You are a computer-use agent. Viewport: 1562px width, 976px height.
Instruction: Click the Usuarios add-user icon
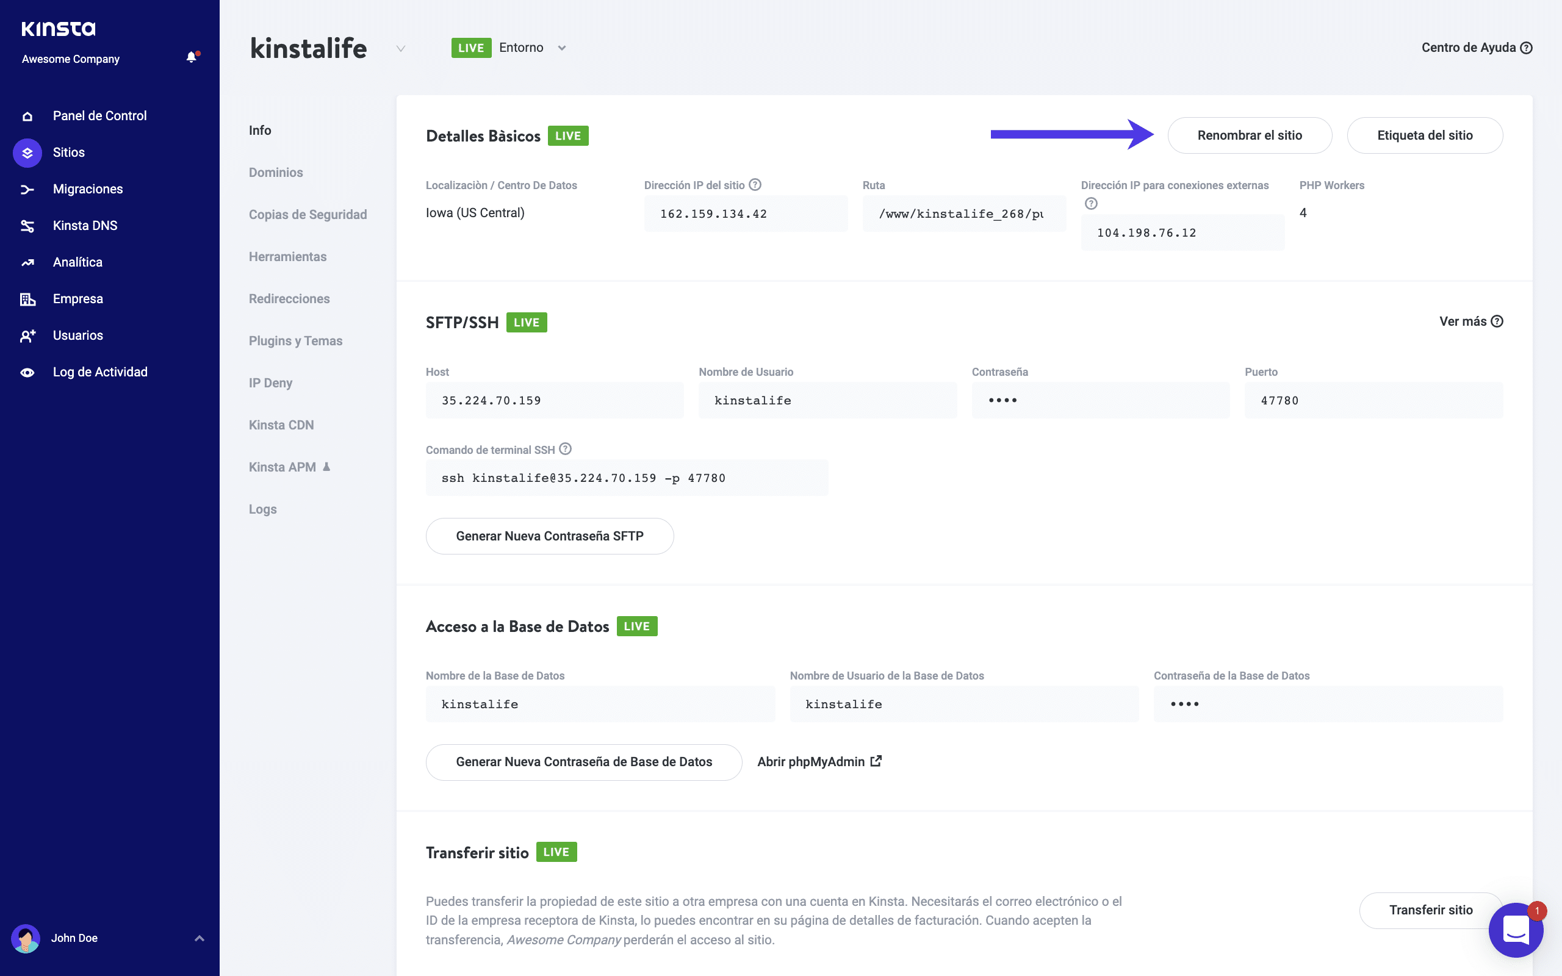(x=27, y=335)
